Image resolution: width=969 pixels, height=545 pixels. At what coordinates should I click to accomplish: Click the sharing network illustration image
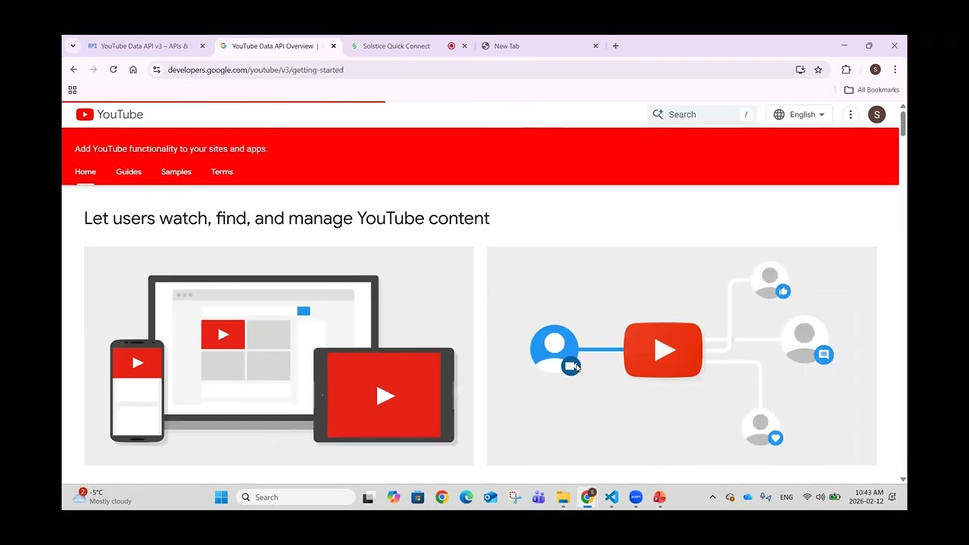click(x=681, y=356)
